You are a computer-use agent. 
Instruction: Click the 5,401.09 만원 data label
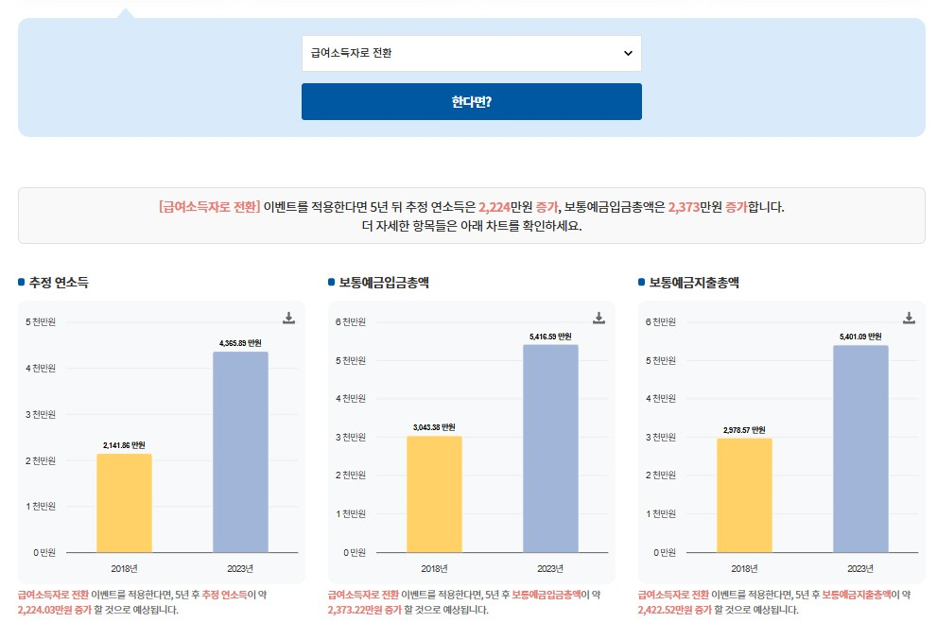pyautogui.click(x=860, y=337)
